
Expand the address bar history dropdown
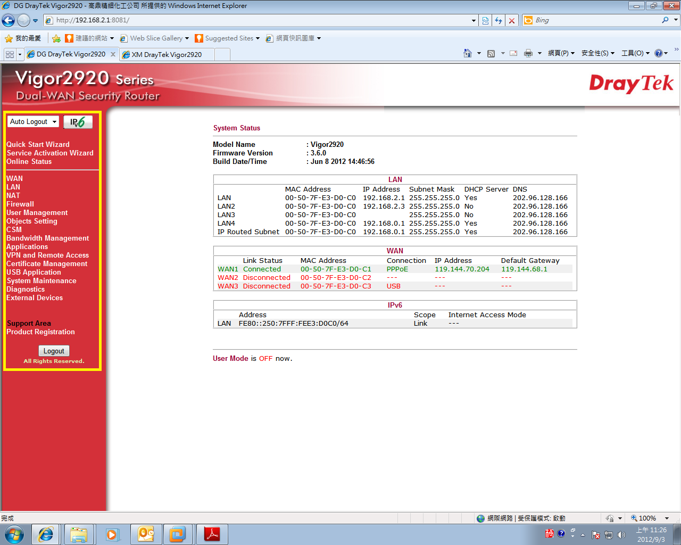click(x=474, y=20)
